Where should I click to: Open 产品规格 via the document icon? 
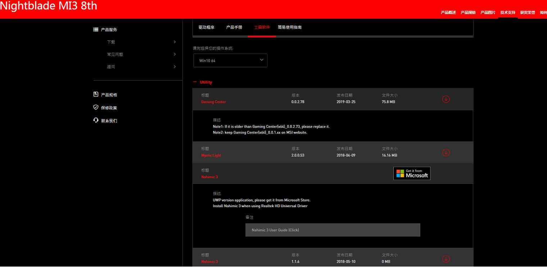pos(95,94)
